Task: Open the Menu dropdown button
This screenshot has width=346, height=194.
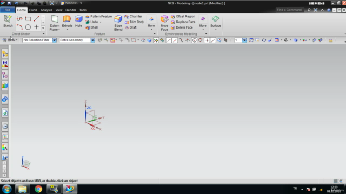Action: pos(10,40)
